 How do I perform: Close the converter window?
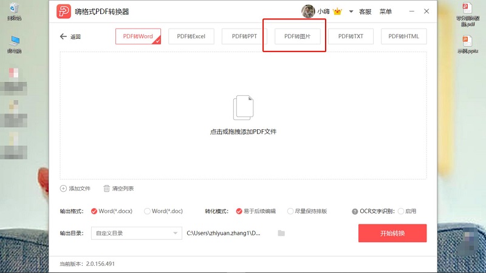coord(426,12)
